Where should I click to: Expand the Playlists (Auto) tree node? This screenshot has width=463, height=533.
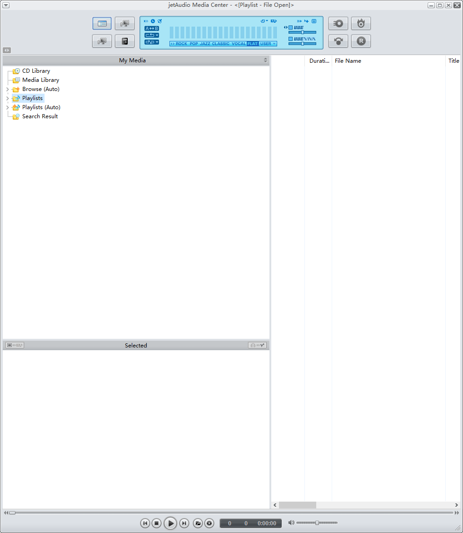[7, 107]
